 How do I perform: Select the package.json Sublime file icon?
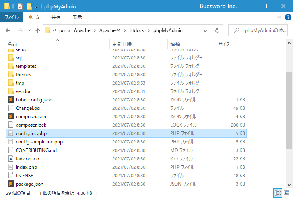11,184
